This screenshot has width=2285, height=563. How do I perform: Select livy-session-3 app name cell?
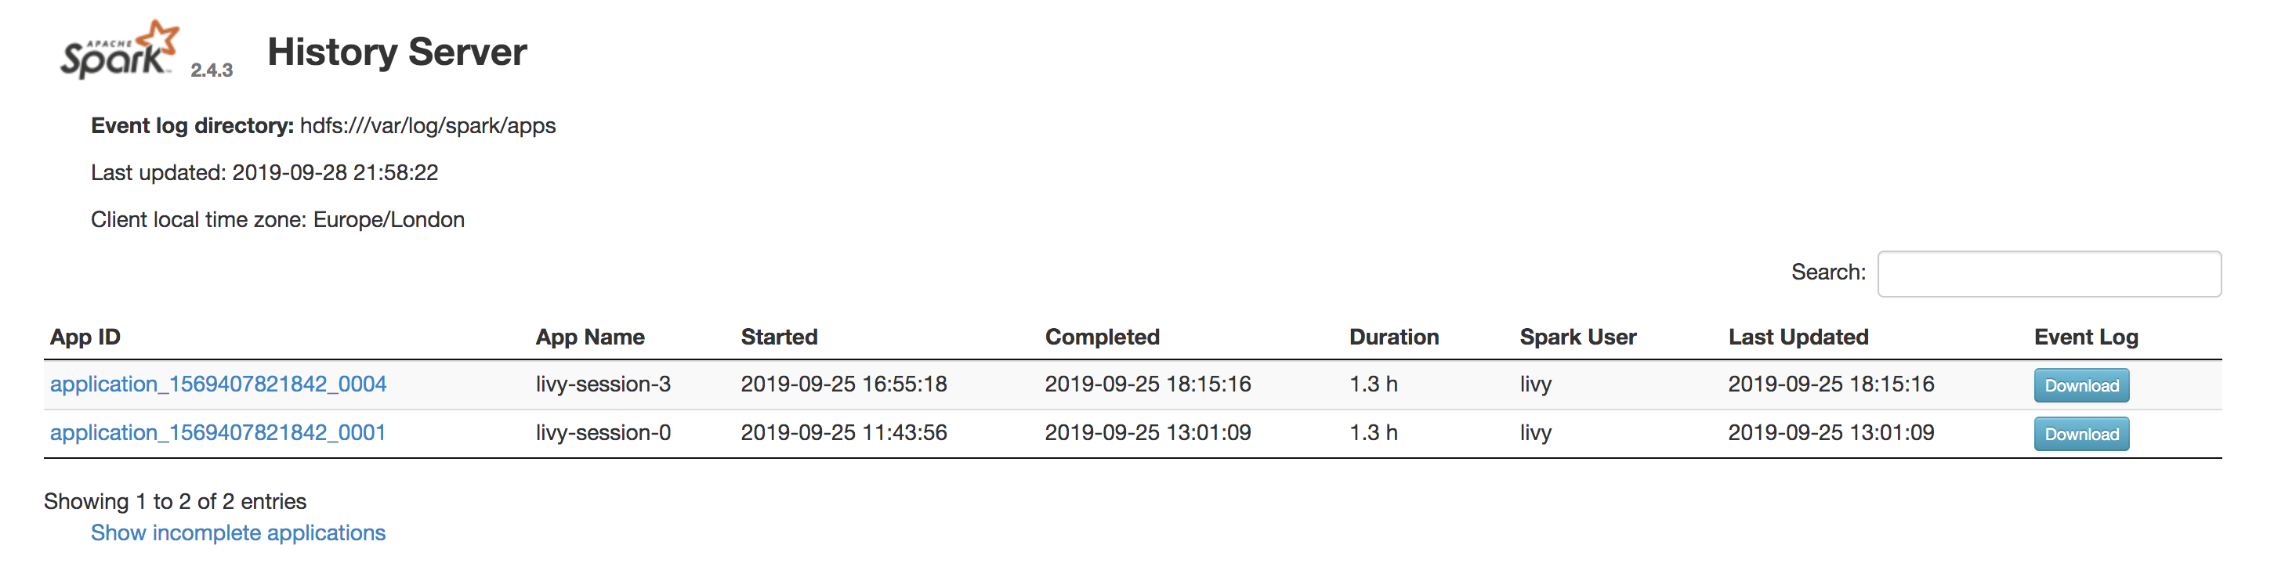603,384
